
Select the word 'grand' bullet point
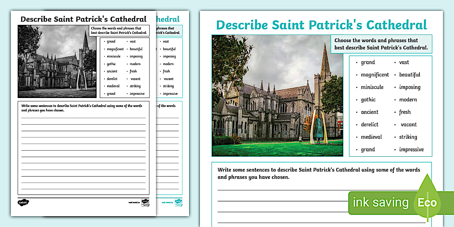click(368, 62)
